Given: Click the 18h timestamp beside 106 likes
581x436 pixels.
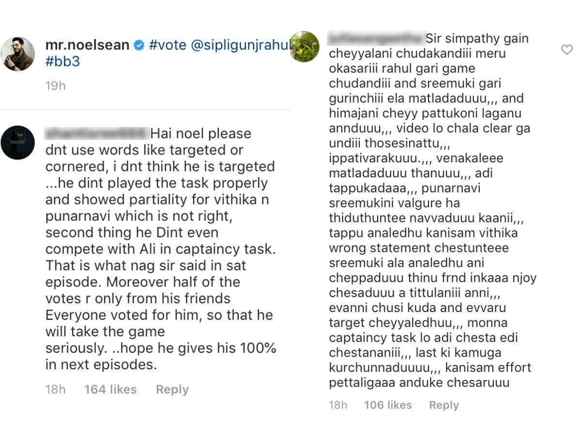Looking at the screenshot, I should point(338,405).
